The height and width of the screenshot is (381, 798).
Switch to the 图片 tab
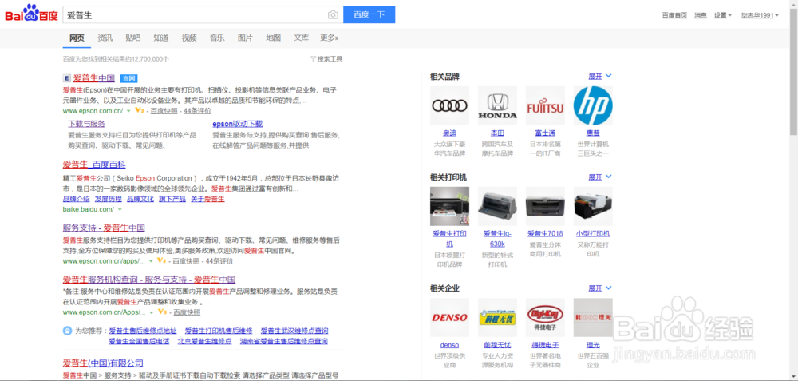245,38
